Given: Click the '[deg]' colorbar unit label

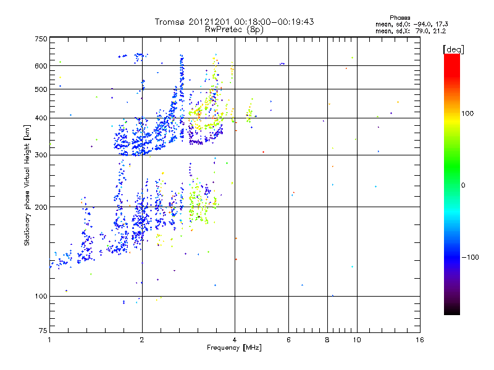Looking at the screenshot, I should [453, 49].
